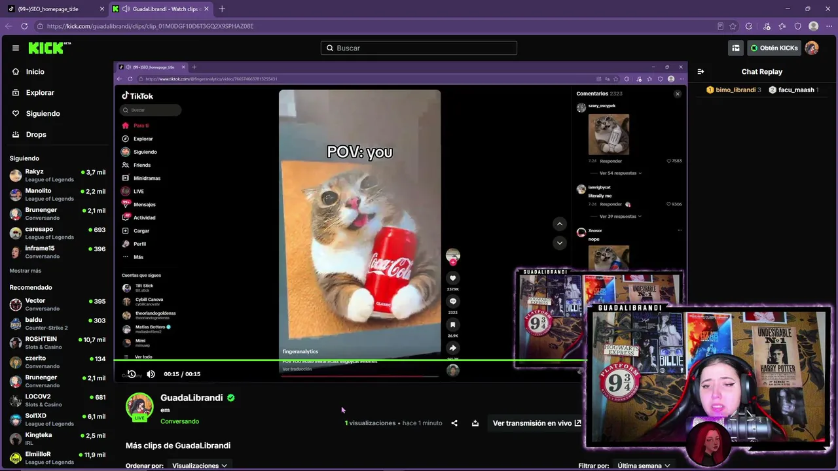Open the Kick hamburger sidebar menu

coord(16,48)
